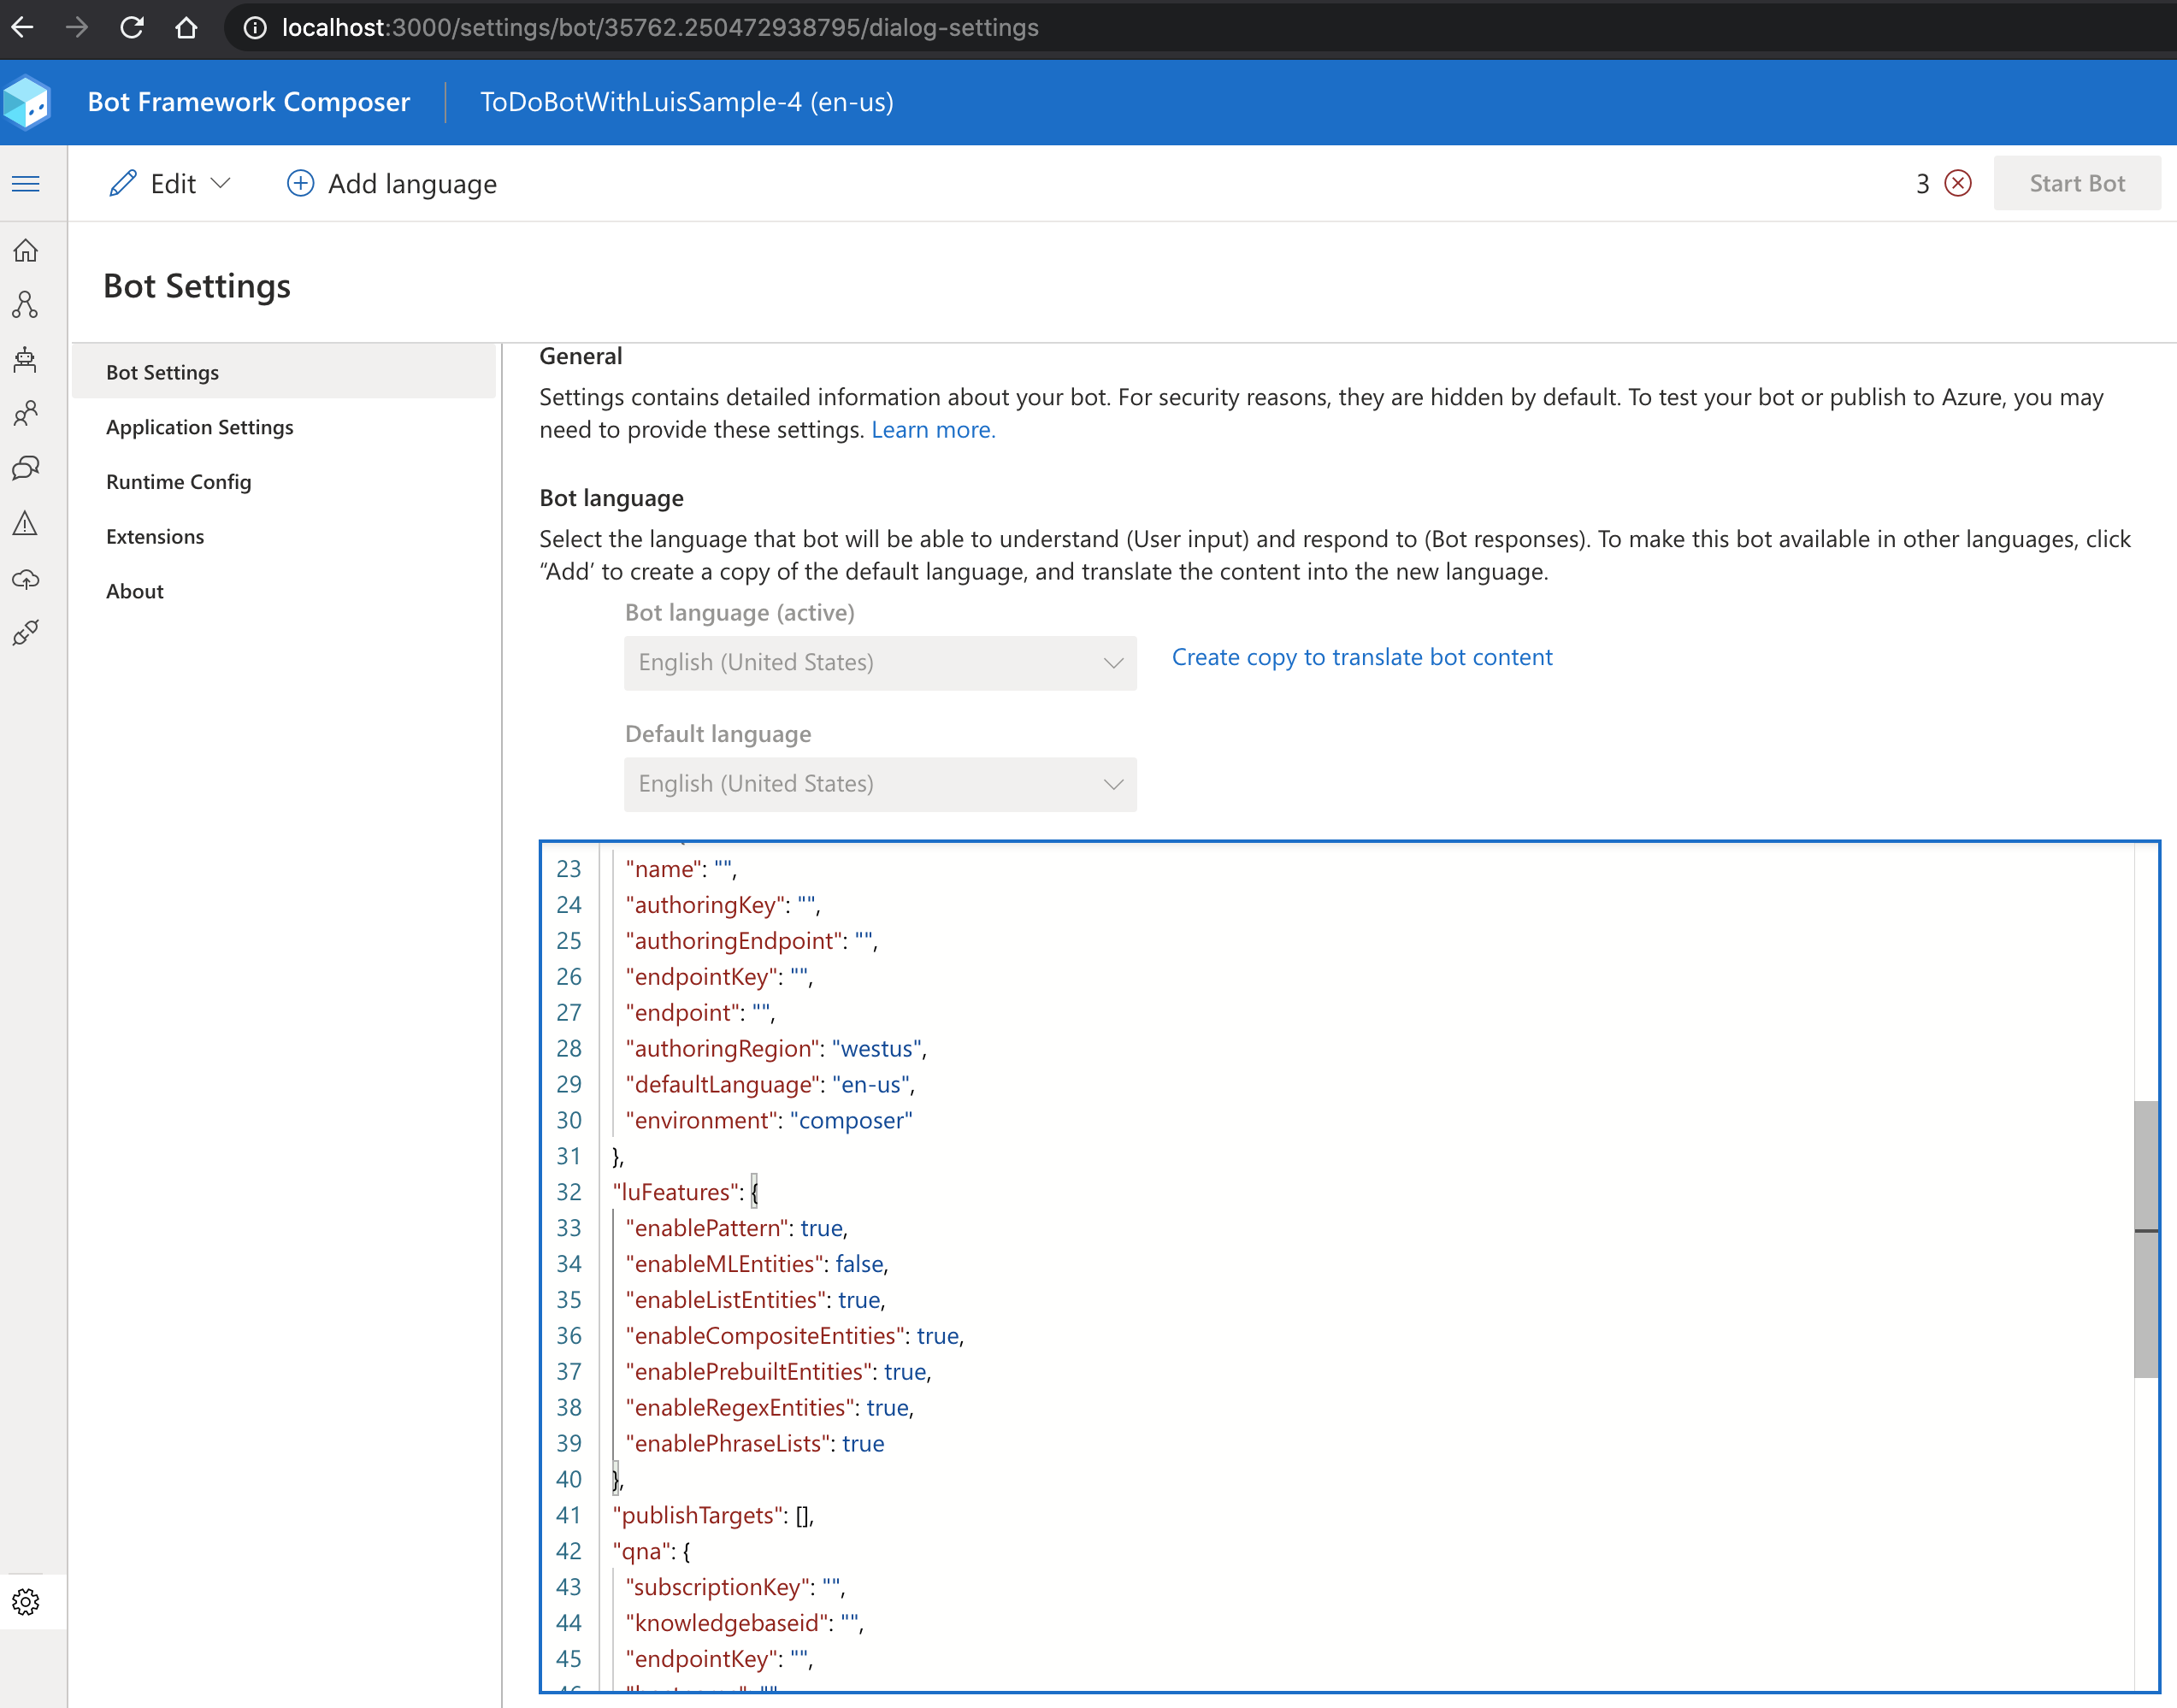Select Application Settings in left menu
Viewport: 2177px width, 1708px height.
(x=199, y=427)
